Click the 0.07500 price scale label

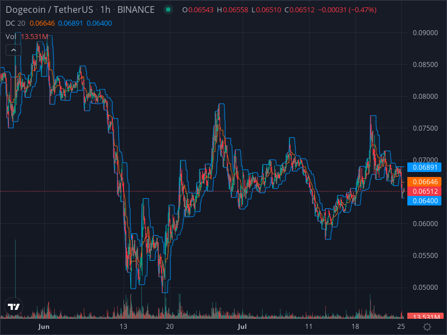[425, 128]
